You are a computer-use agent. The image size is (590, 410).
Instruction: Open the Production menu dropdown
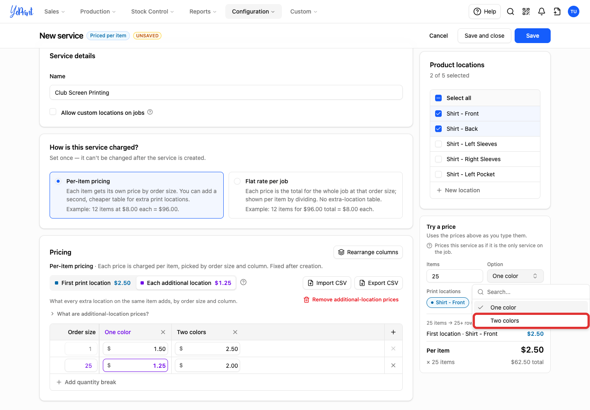(x=98, y=11)
